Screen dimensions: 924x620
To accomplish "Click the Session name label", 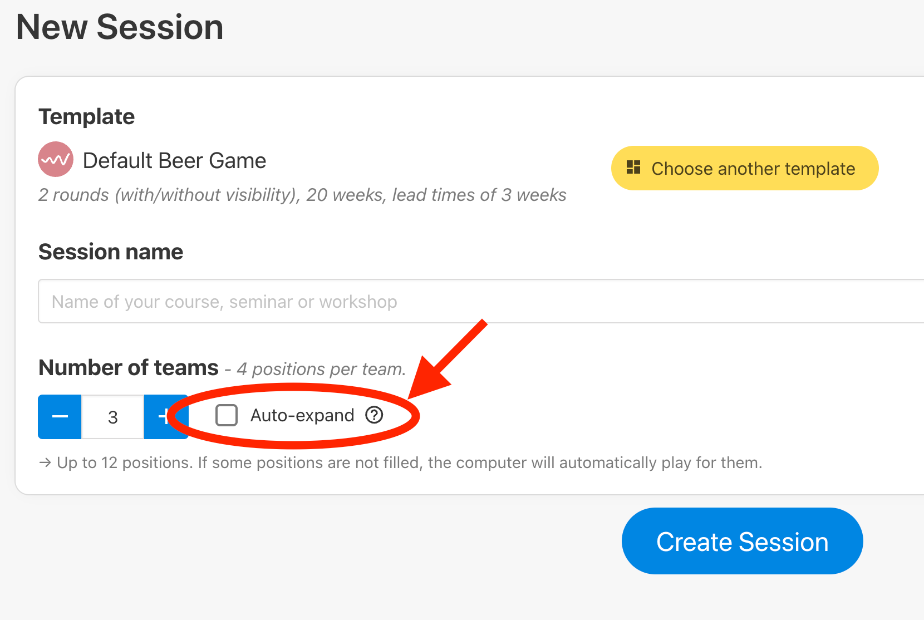I will (111, 252).
